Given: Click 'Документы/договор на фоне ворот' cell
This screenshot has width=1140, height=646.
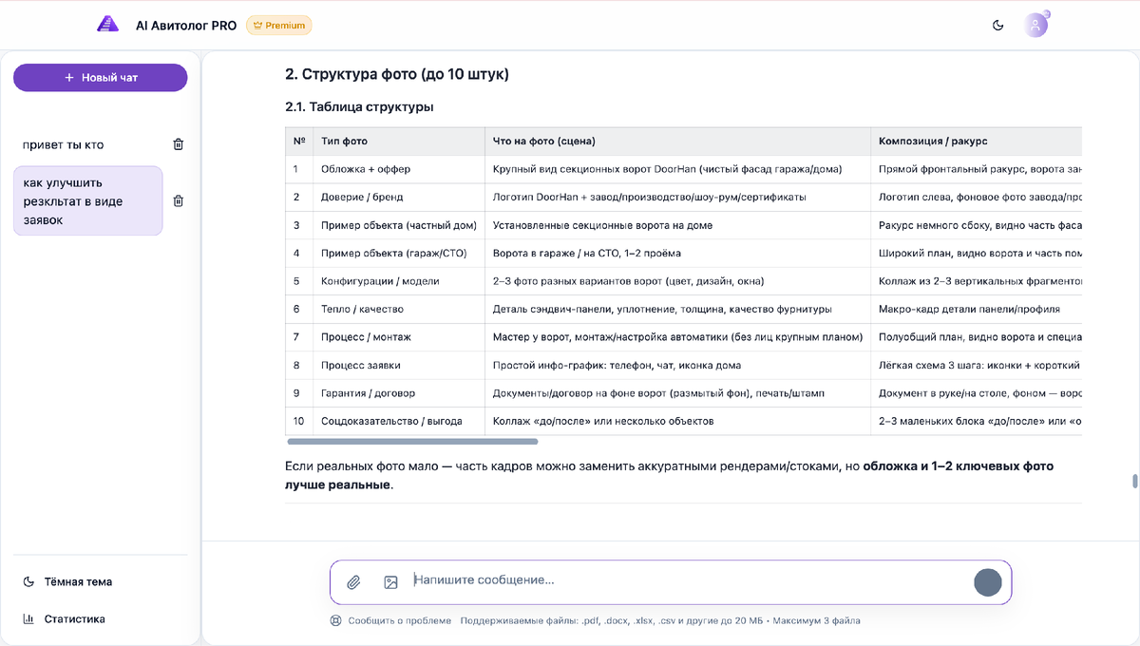Looking at the screenshot, I should pyautogui.click(x=678, y=393).
